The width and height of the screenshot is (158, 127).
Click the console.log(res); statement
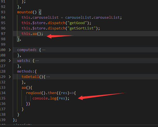[51, 98]
